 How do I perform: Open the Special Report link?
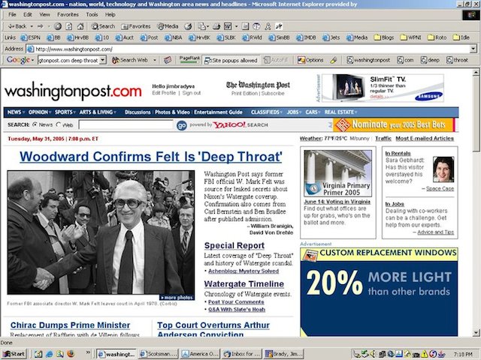(x=234, y=245)
